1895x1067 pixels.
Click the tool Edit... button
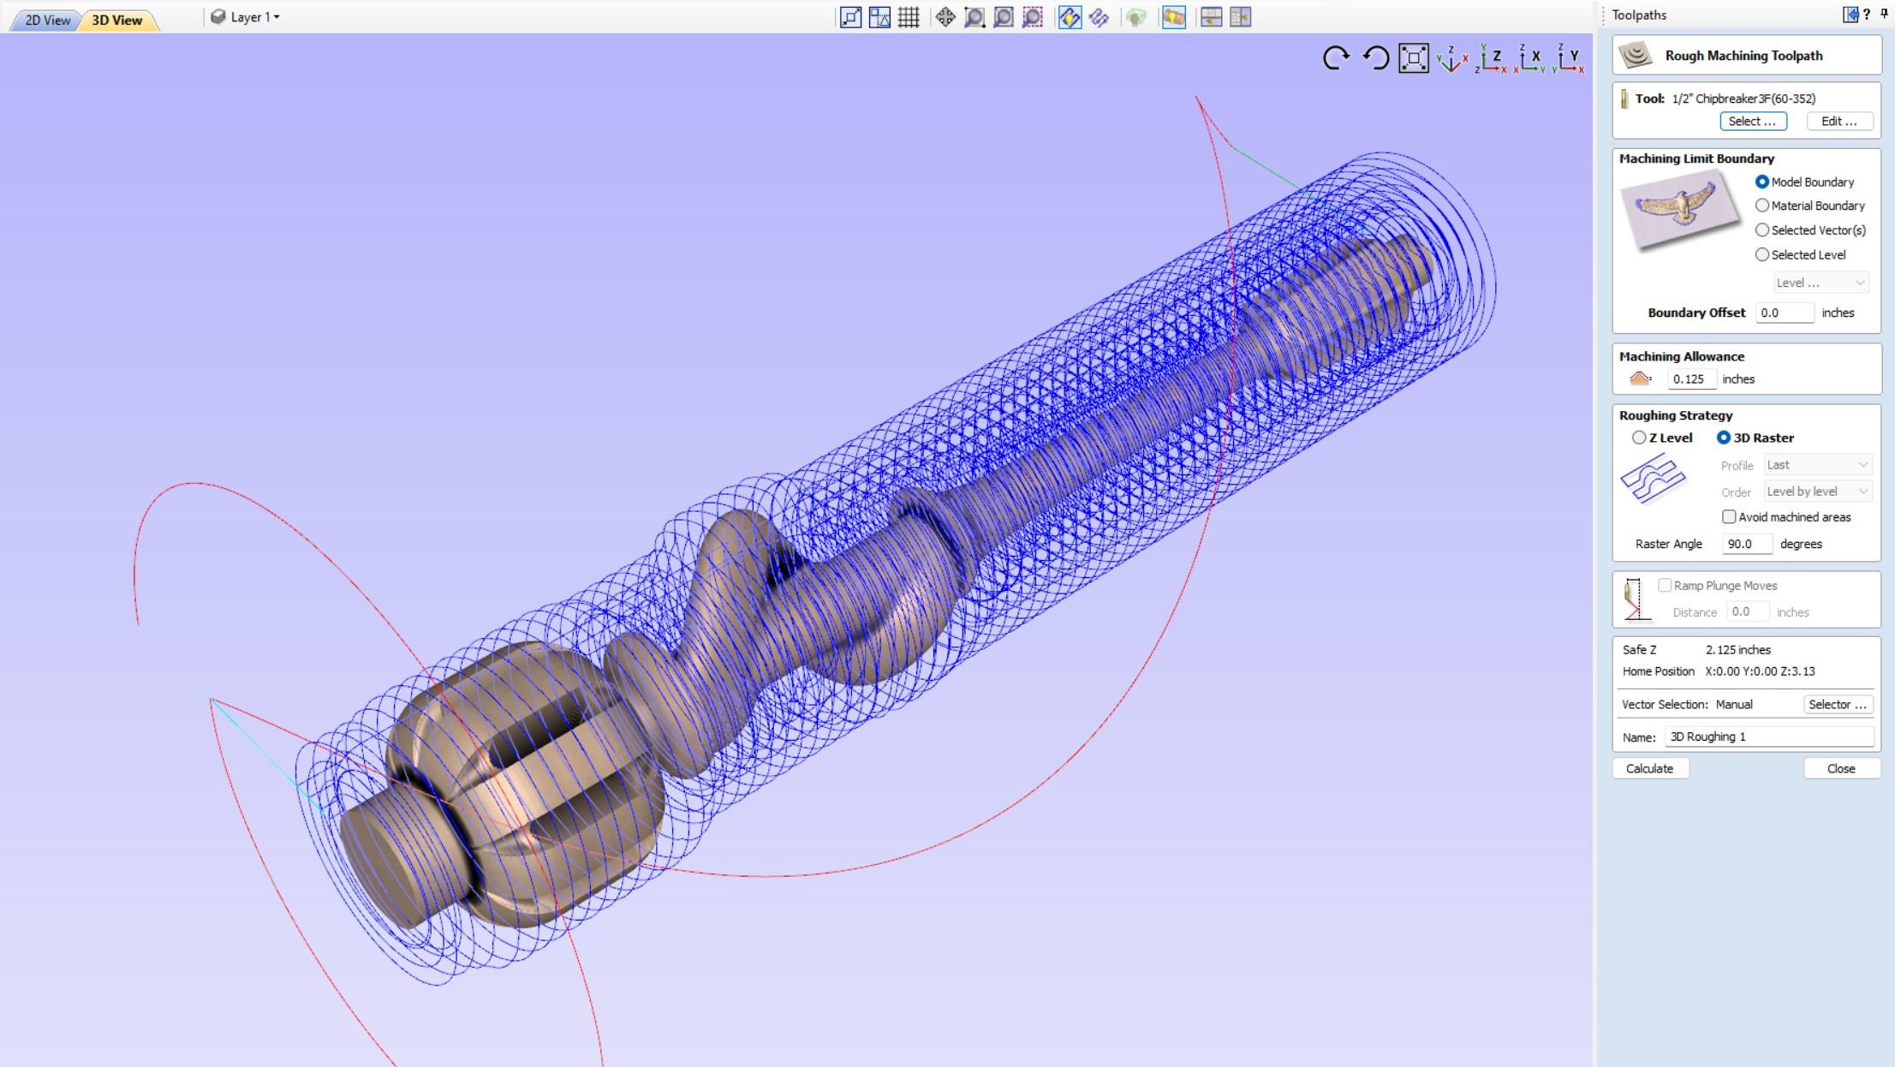[1839, 122]
